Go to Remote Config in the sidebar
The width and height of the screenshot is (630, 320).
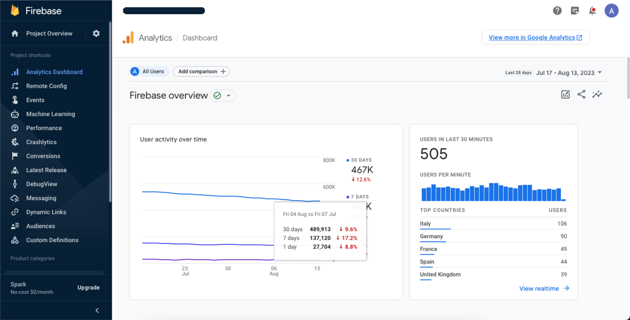46,86
